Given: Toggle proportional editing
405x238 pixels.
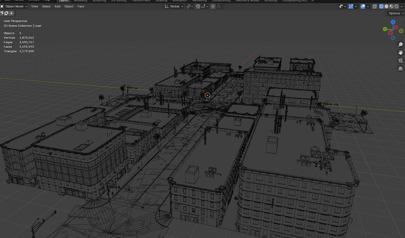Looking at the screenshot, I should (x=213, y=6).
